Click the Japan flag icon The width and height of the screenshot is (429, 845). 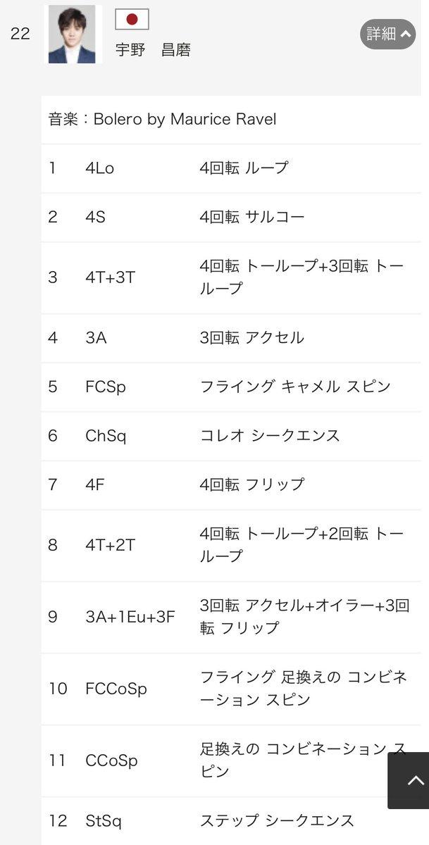coord(132,19)
